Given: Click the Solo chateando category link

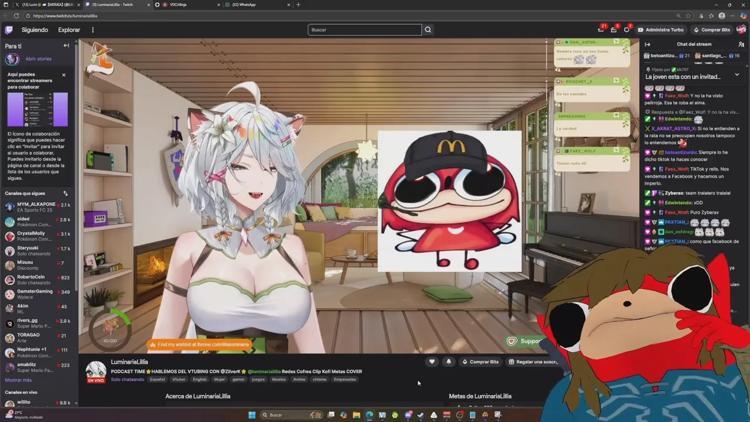Looking at the screenshot, I should pos(127,379).
